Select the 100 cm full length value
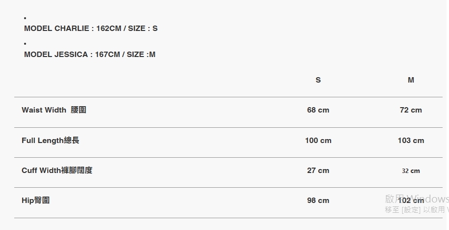 coord(318,141)
